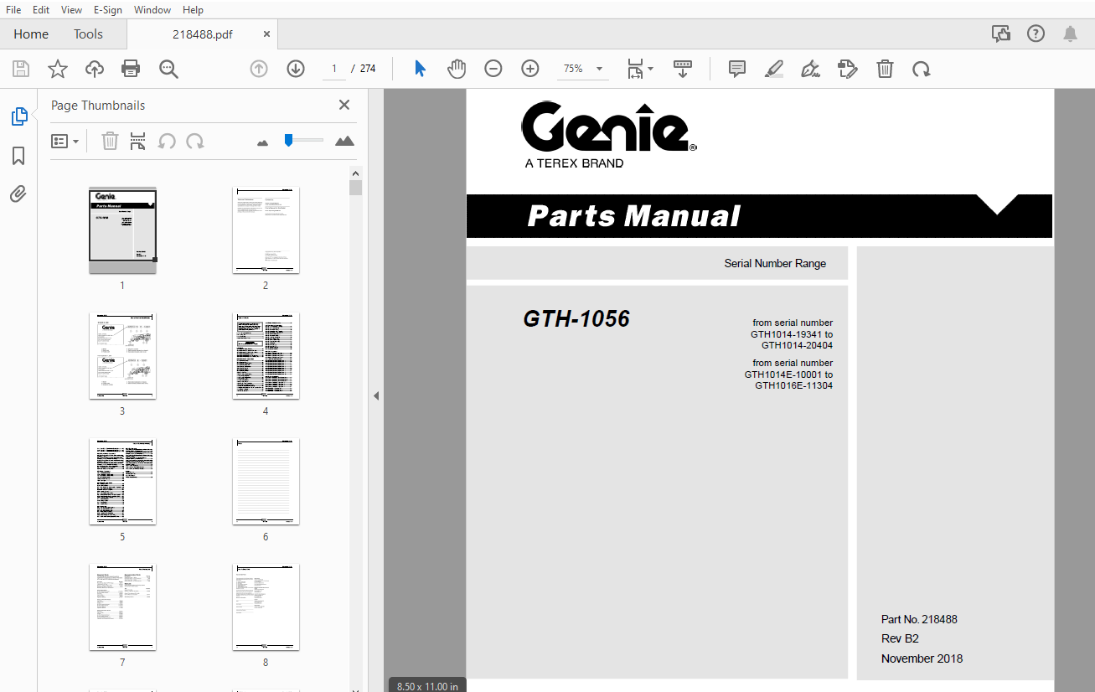The image size is (1095, 692).
Task: Rotate pages clockwise in thumbnails panel
Action: (195, 141)
